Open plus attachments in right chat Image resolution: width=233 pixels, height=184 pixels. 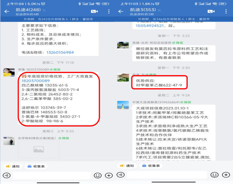(x=226, y=175)
